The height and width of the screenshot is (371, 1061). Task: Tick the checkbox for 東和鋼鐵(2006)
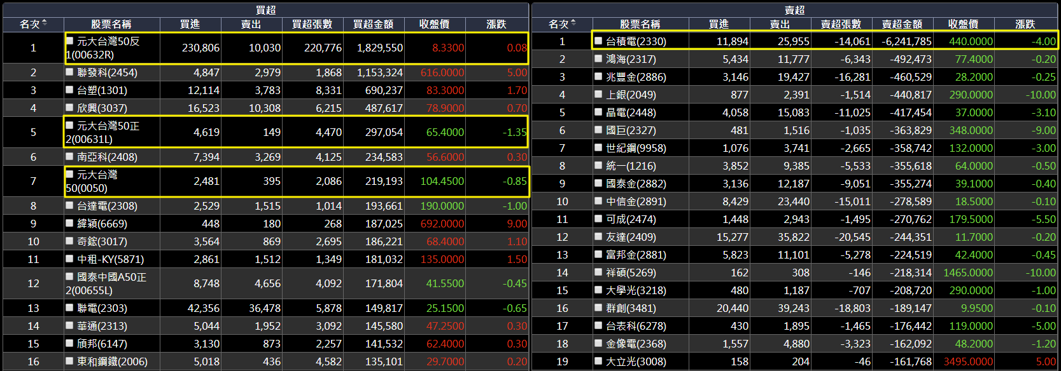[70, 361]
